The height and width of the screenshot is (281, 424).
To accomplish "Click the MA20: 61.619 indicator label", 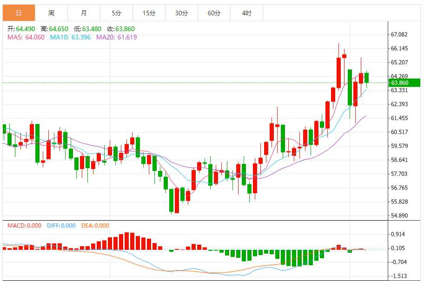I will pos(117,37).
